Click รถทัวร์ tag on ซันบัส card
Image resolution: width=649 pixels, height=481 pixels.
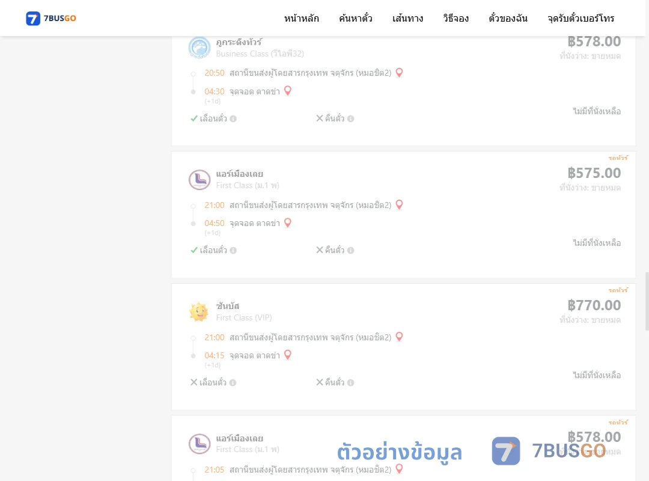pyautogui.click(x=618, y=290)
